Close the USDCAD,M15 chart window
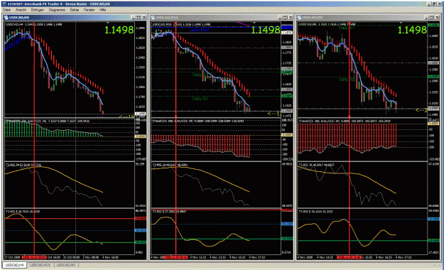 [291, 17]
